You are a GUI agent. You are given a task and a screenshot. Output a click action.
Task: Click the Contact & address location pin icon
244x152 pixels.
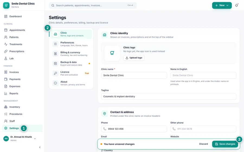pyautogui.click(x=105, y=114)
